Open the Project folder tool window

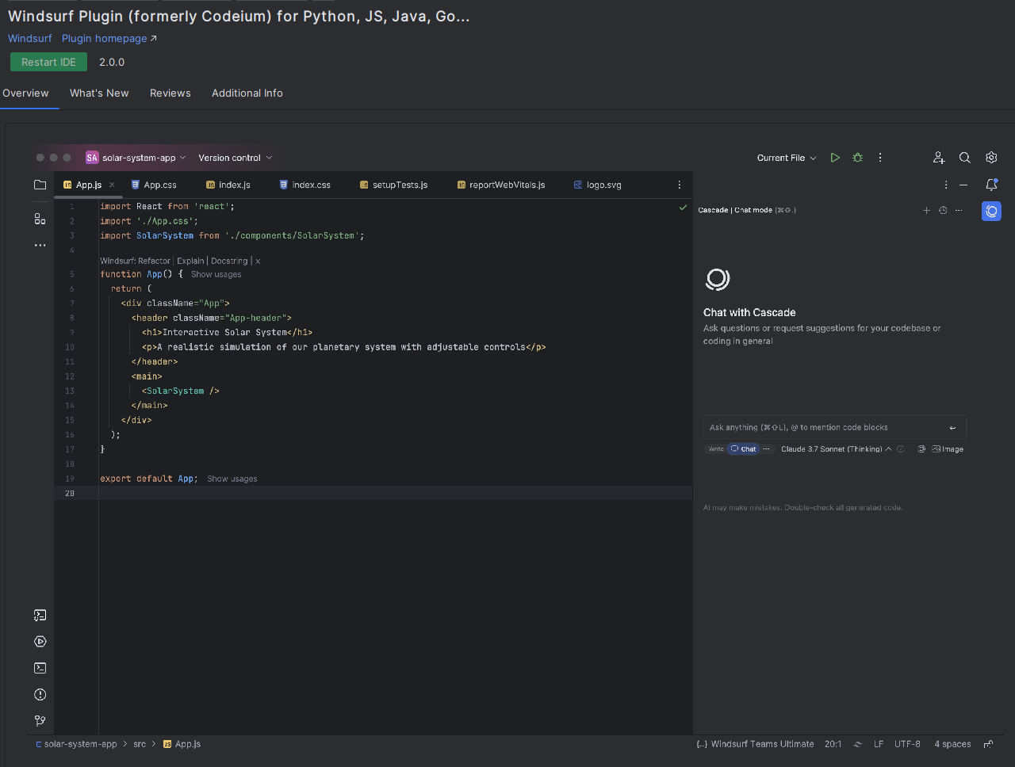point(40,185)
